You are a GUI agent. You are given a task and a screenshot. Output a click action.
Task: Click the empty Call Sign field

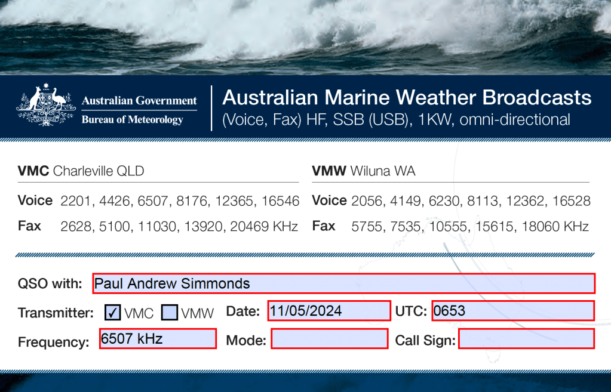pyautogui.click(x=526, y=339)
